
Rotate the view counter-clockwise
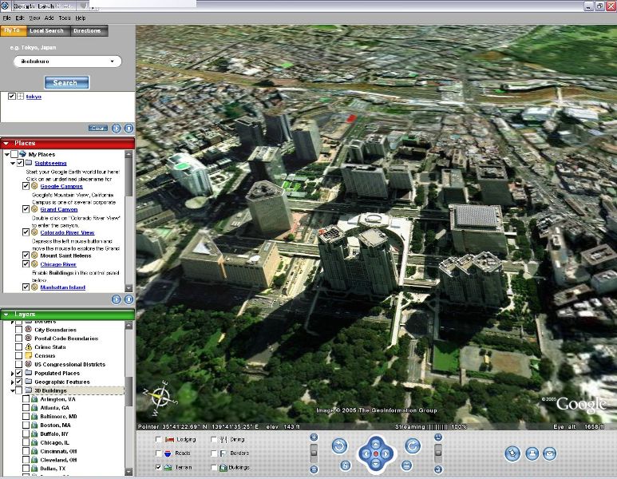point(339,446)
